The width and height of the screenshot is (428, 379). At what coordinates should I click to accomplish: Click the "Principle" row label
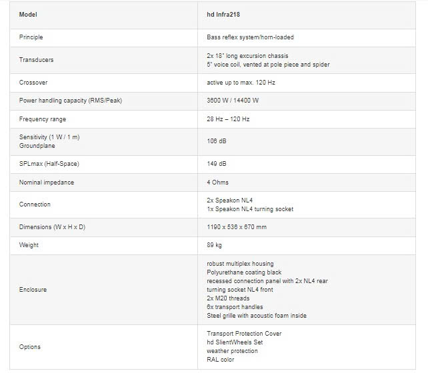point(31,37)
